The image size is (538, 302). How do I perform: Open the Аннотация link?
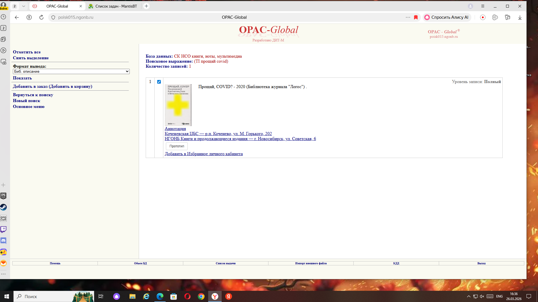[175, 129]
